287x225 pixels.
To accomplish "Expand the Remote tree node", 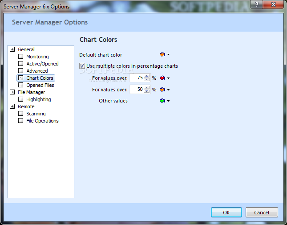I will (12, 106).
